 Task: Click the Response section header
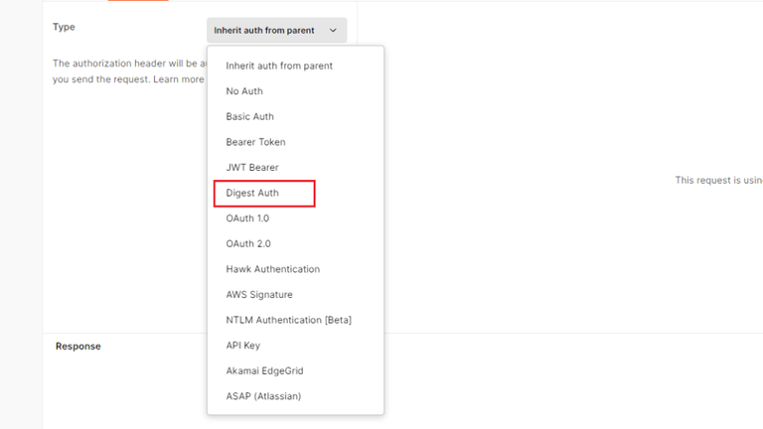tap(78, 347)
